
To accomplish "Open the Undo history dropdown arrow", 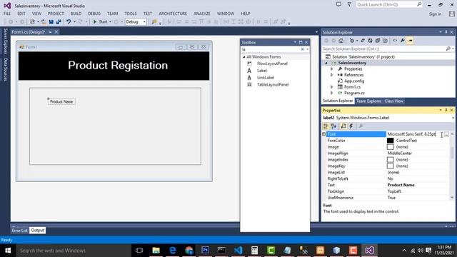I will (x=74, y=22).
